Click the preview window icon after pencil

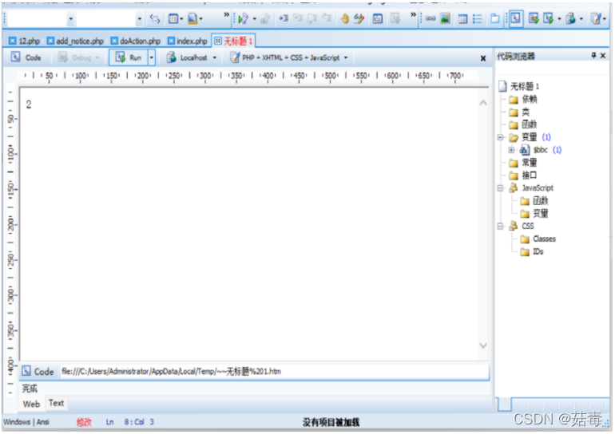(377, 18)
